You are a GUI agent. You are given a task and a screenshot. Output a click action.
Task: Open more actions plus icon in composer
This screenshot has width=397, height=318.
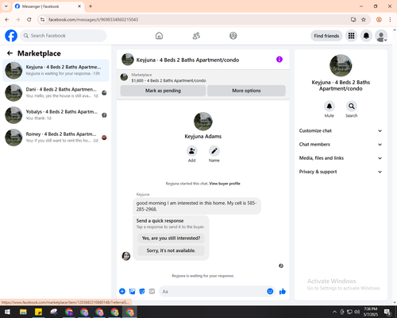point(122,292)
